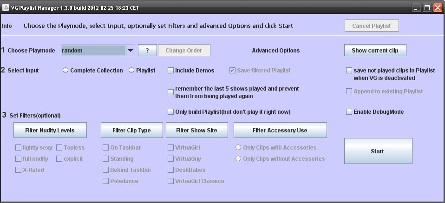Select the Complete Collection radio button
The height and width of the screenshot is (203, 445).
pos(65,71)
